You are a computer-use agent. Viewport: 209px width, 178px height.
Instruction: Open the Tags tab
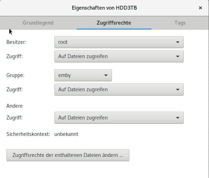point(180,23)
